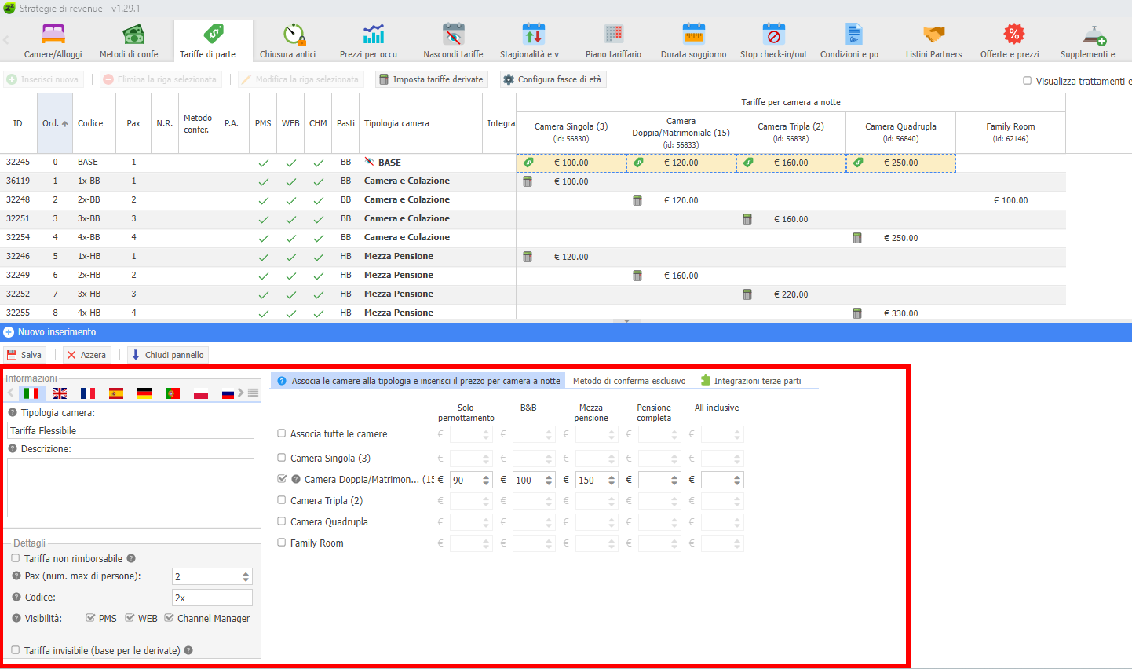The width and height of the screenshot is (1132, 669).
Task: Open Stop check-in/out icon
Action: pos(773,35)
